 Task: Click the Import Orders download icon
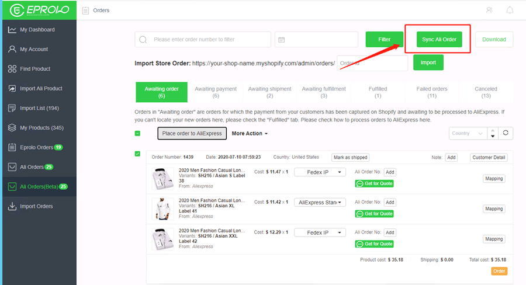click(12, 206)
